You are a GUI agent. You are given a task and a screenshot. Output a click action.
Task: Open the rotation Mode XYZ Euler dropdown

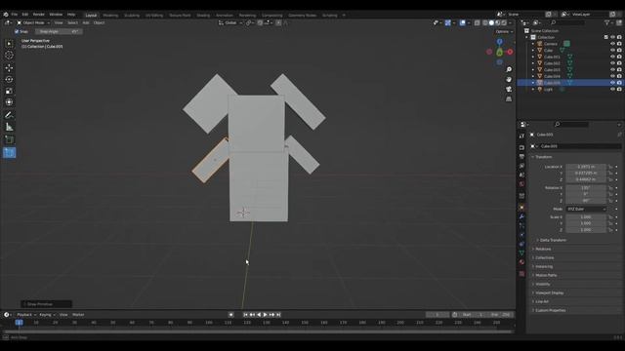pyautogui.click(x=586, y=209)
